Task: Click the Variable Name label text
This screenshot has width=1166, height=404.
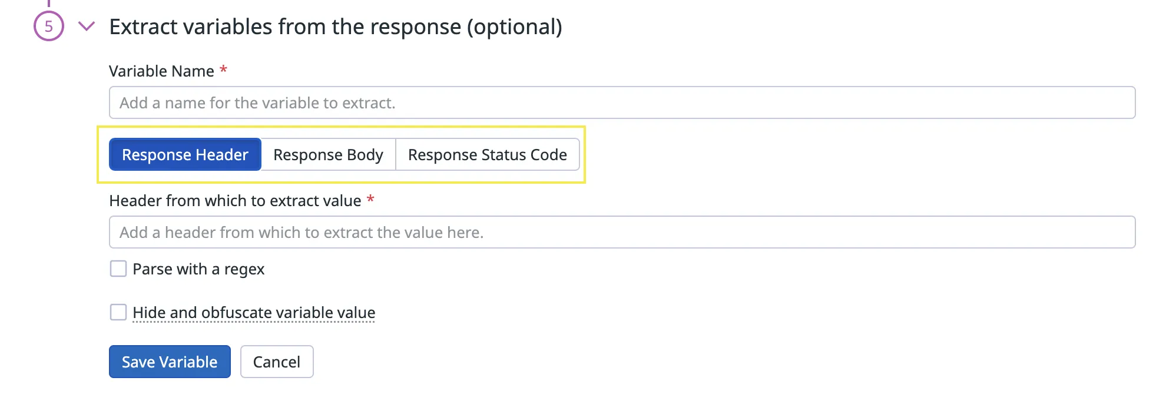Action: 161,71
